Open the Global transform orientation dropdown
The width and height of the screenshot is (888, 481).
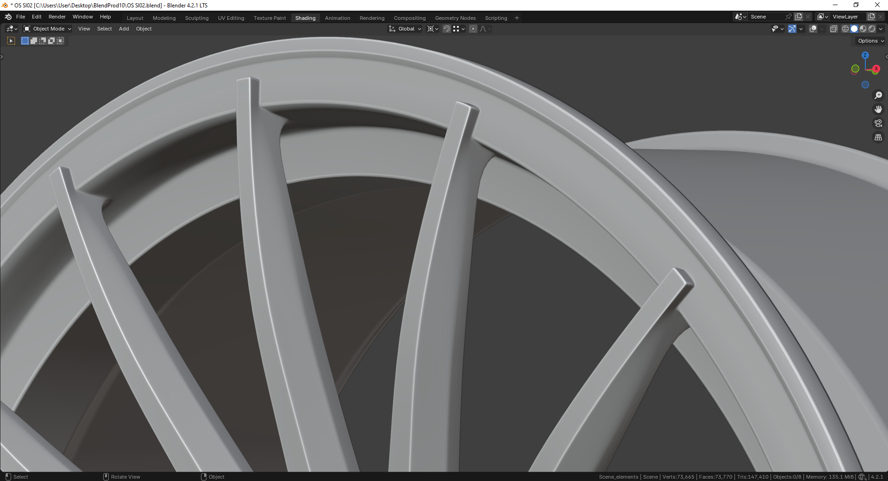[405, 29]
